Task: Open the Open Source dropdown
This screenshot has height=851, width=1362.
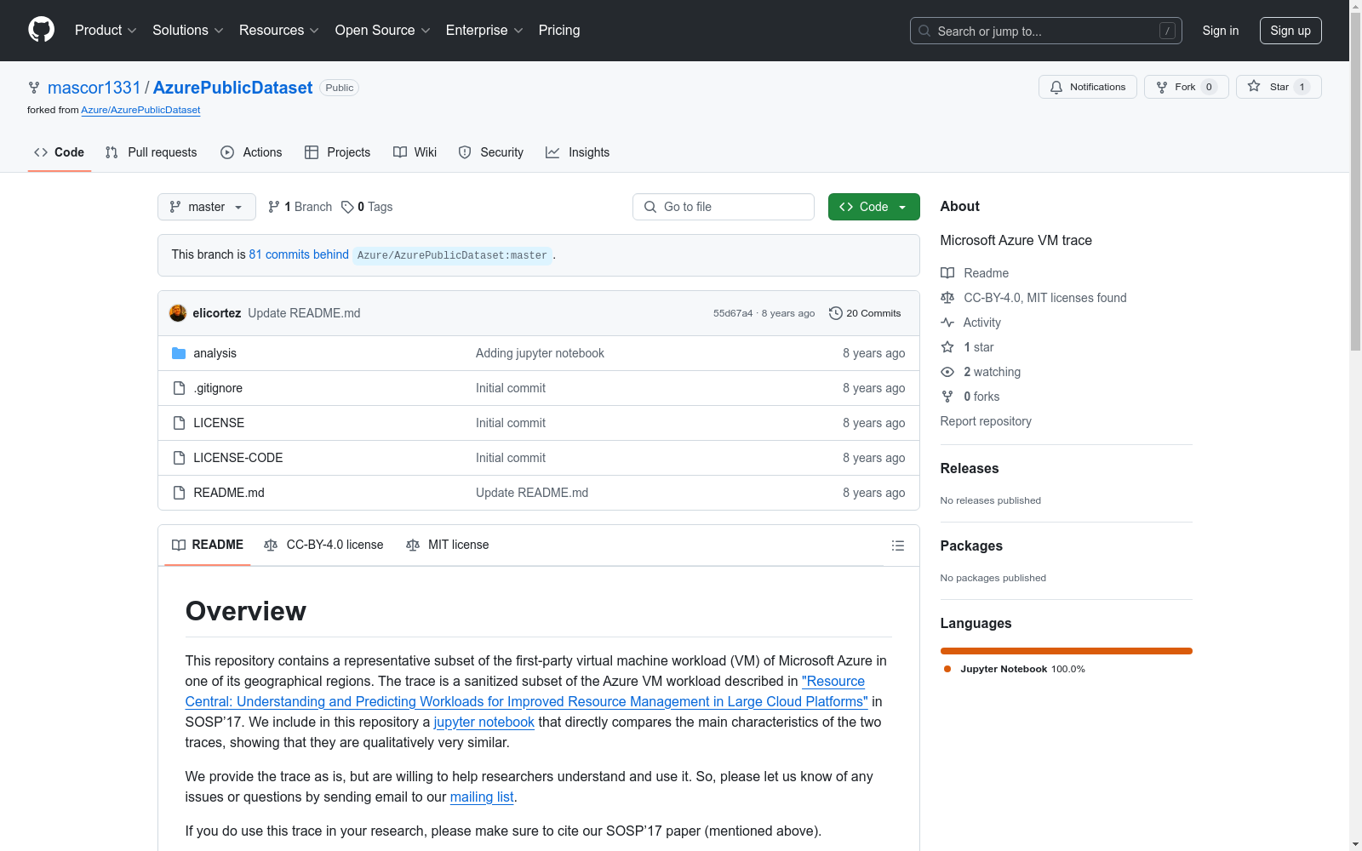Action: (x=383, y=30)
